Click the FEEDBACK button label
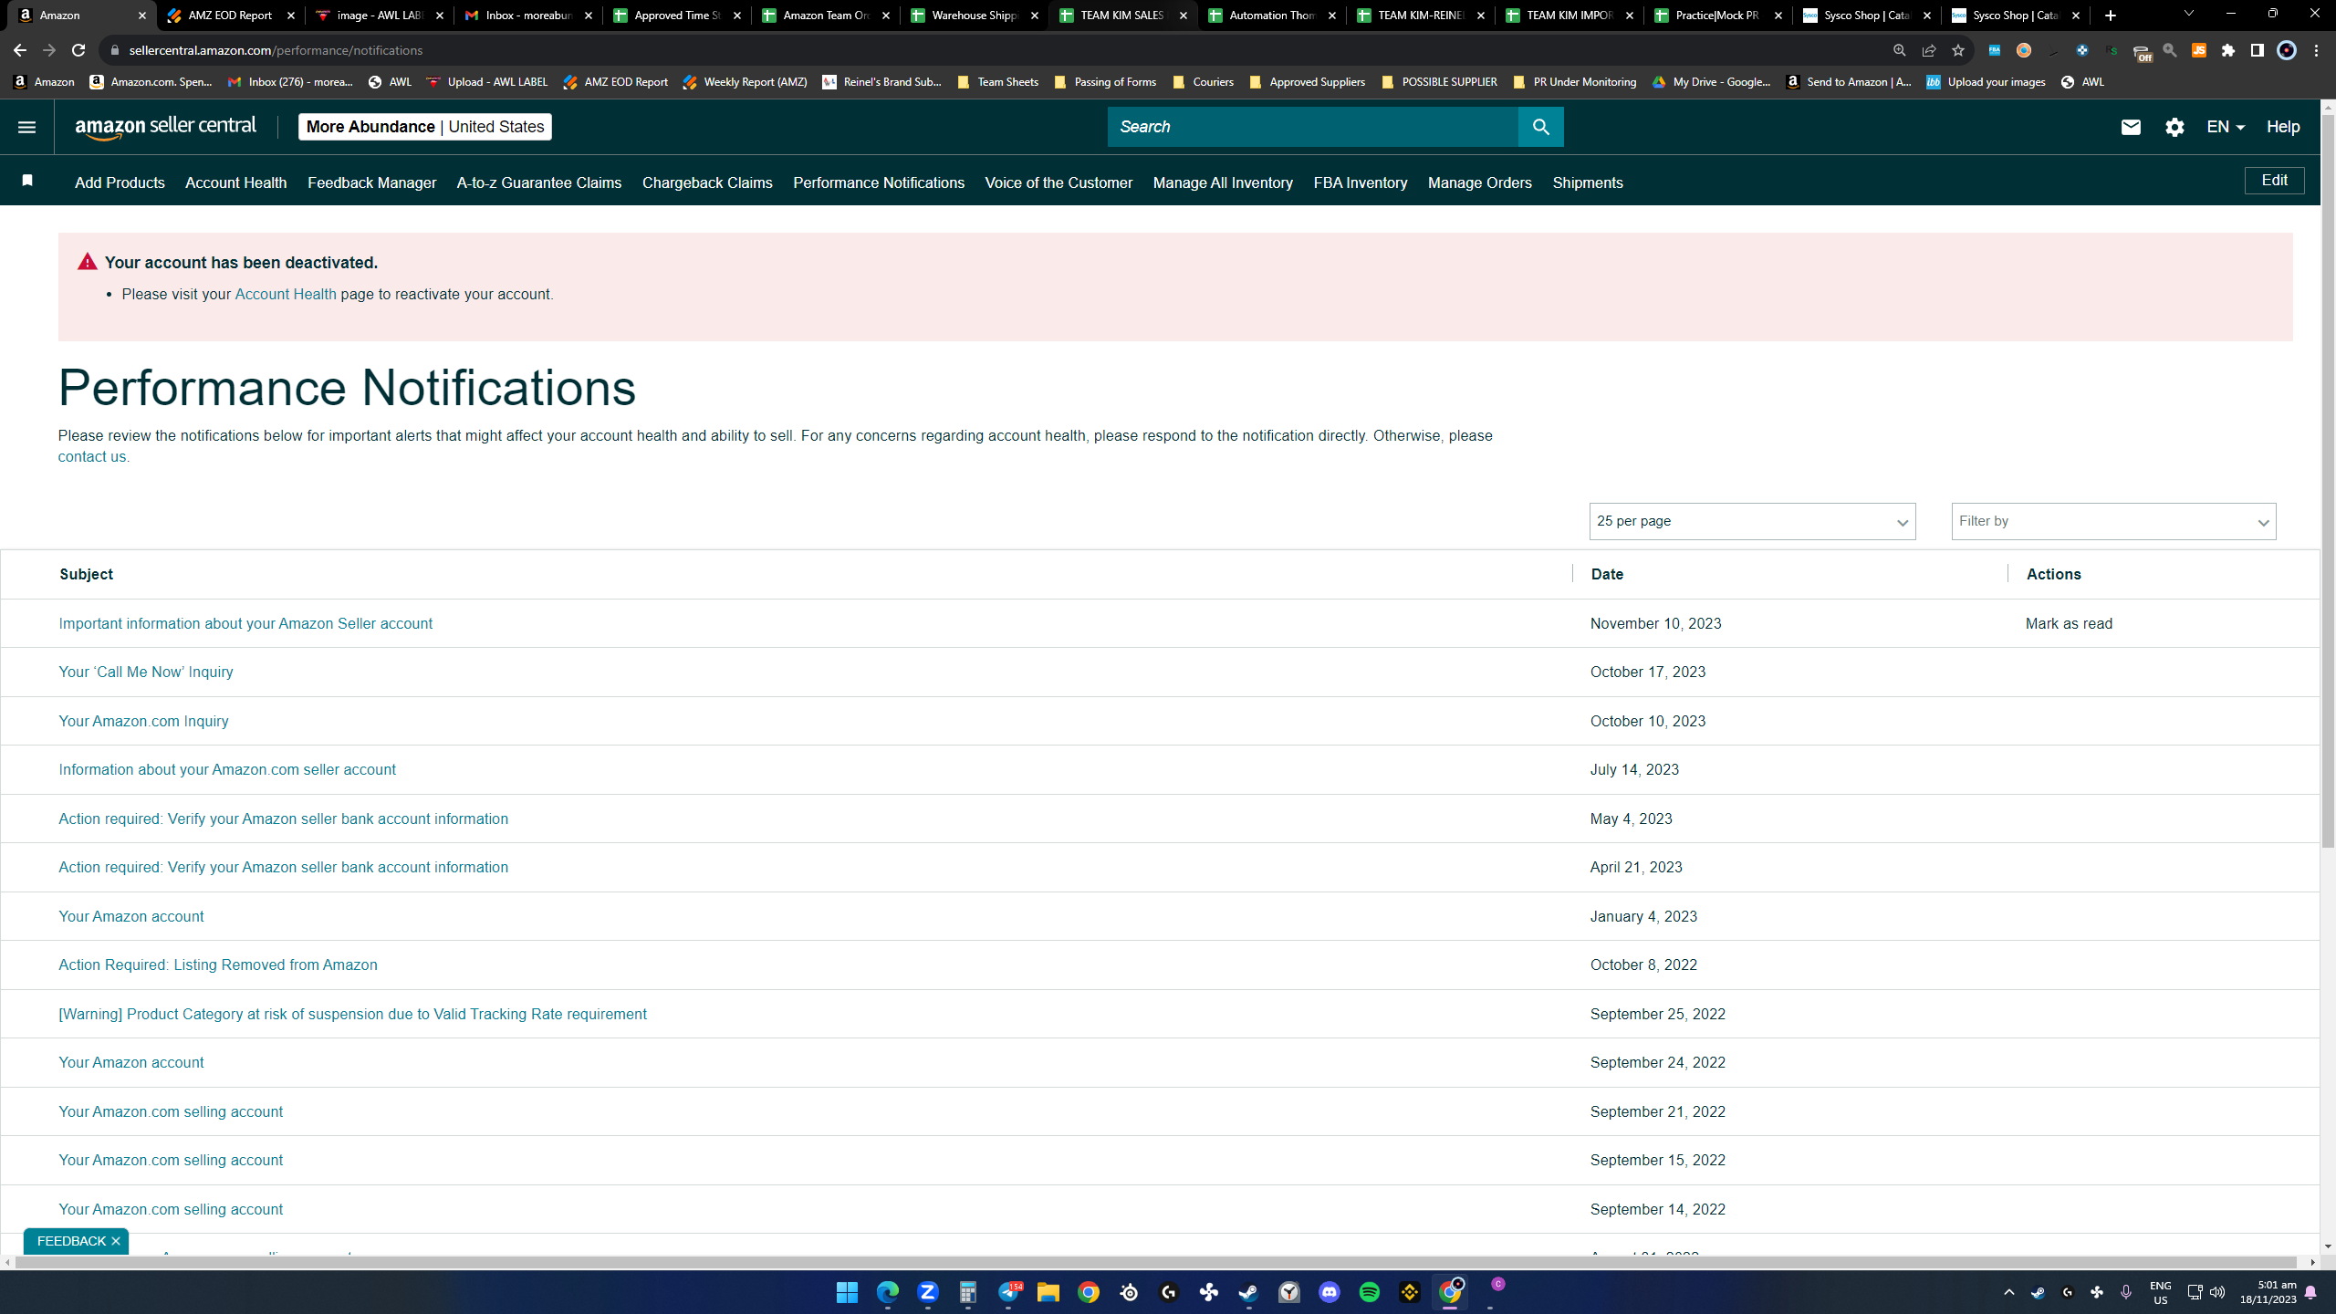Viewport: 2336px width, 1314px height. pyautogui.click(x=71, y=1241)
